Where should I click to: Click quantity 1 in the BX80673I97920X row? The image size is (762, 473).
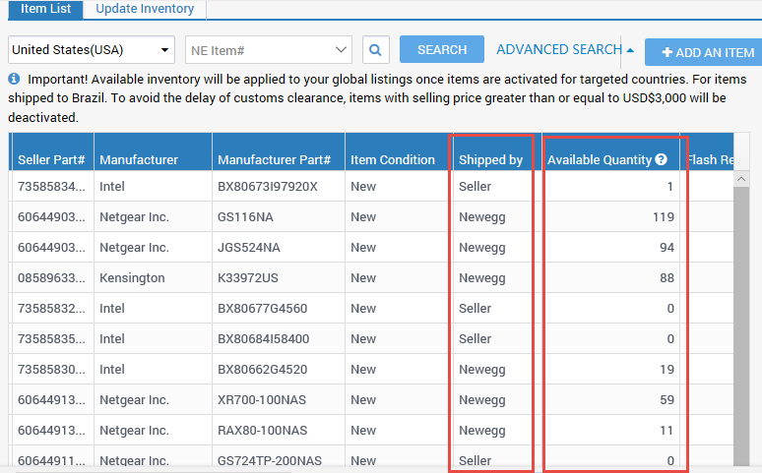tap(670, 187)
